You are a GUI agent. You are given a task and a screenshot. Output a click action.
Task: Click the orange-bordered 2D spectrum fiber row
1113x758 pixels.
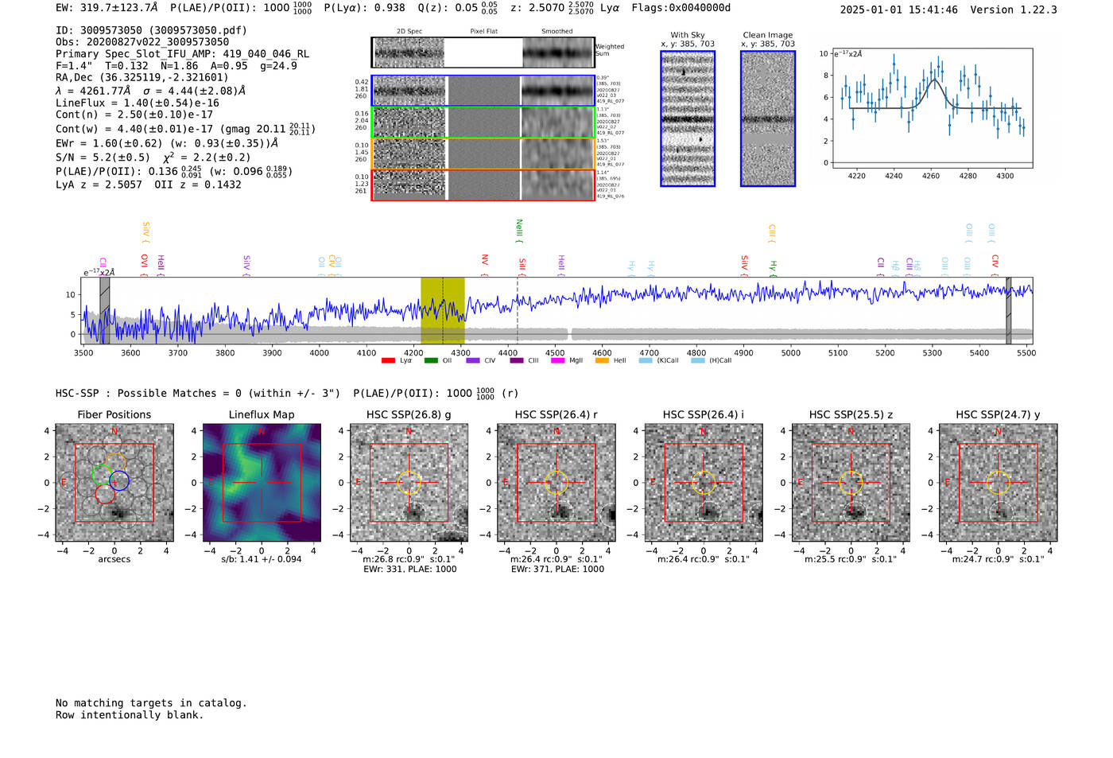(483, 154)
